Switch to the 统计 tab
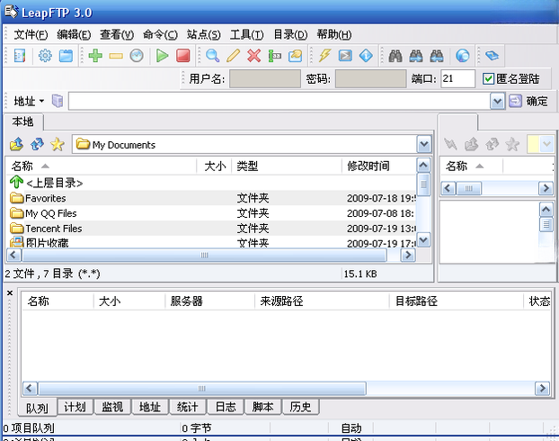The width and height of the screenshot is (559, 441). point(188,407)
